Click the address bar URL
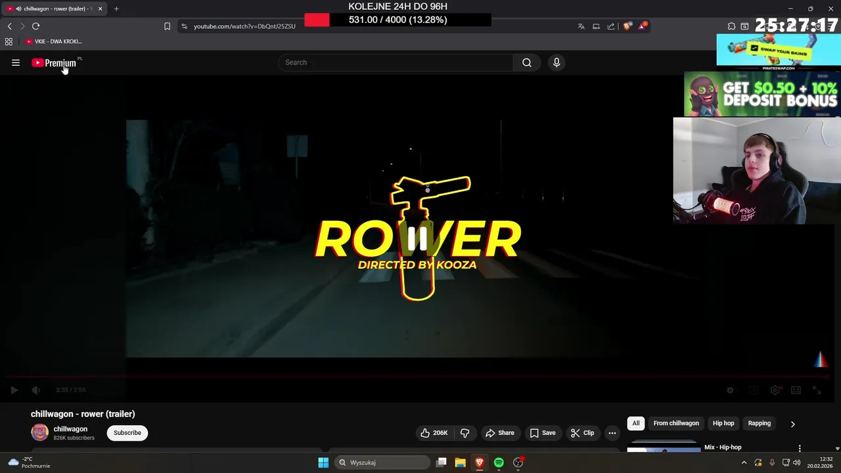The height and width of the screenshot is (473, 841). pos(244,26)
